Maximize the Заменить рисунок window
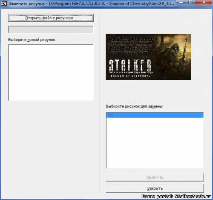 (x=190, y=2)
